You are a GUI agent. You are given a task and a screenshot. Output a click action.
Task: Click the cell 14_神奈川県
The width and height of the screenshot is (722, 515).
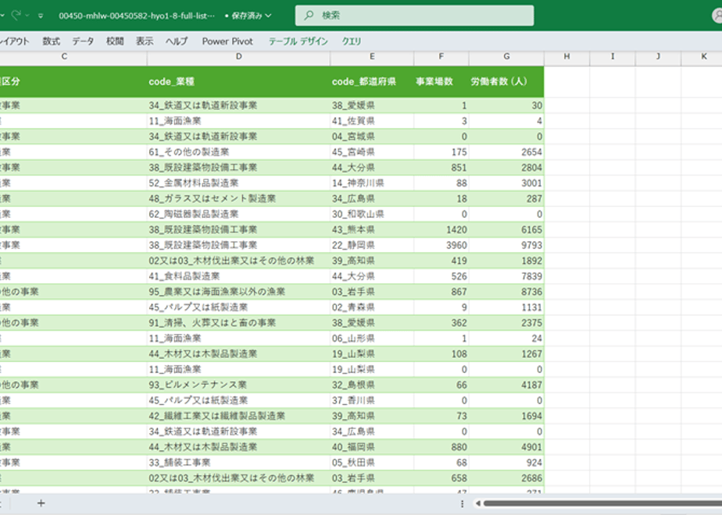[372, 183]
